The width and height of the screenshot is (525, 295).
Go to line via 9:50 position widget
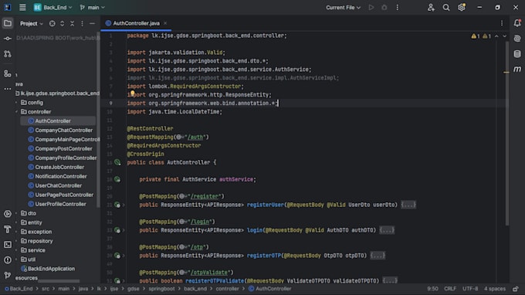click(432, 289)
